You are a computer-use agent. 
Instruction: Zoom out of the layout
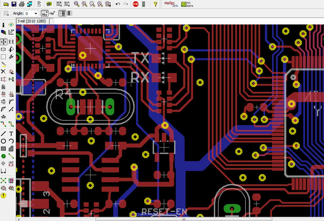coord(92,4)
